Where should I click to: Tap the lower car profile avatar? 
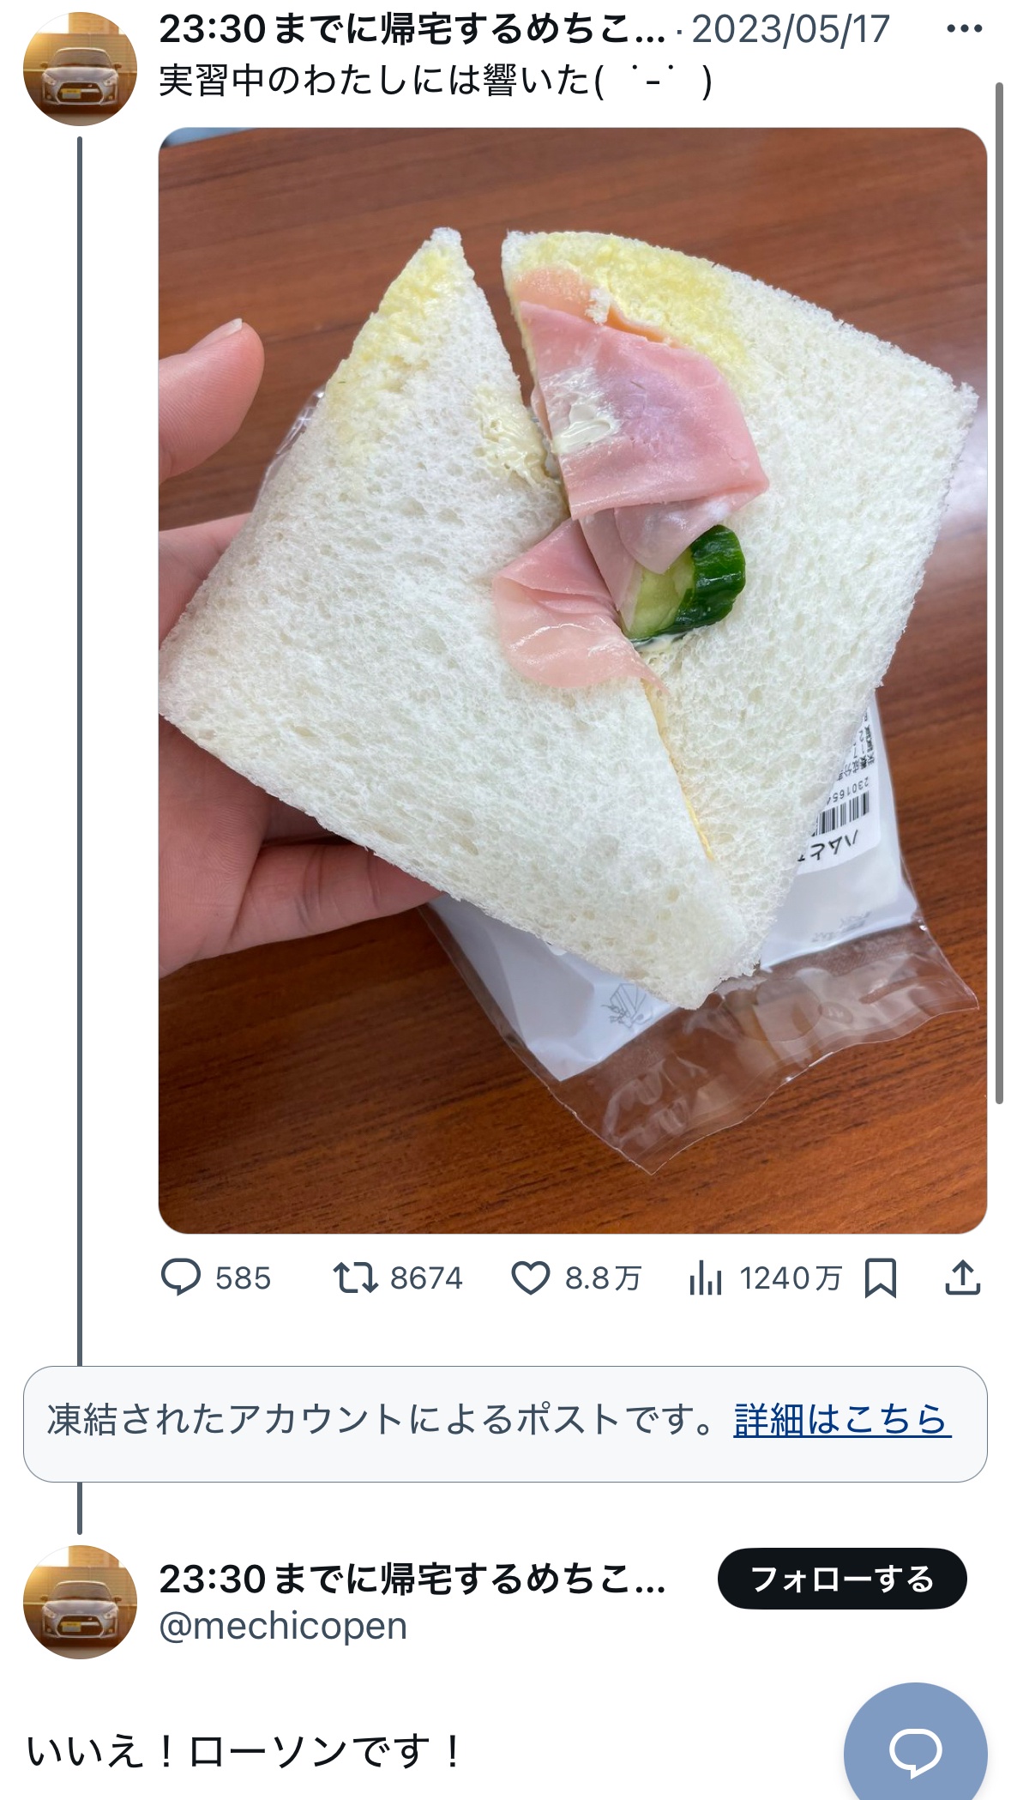tap(80, 1602)
